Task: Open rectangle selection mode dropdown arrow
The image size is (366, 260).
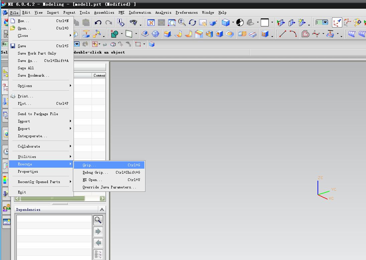Action: [x=144, y=44]
